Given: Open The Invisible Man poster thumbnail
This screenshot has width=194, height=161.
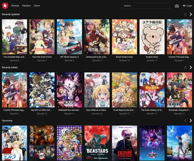Looking at the screenshot, I should [15, 37].
